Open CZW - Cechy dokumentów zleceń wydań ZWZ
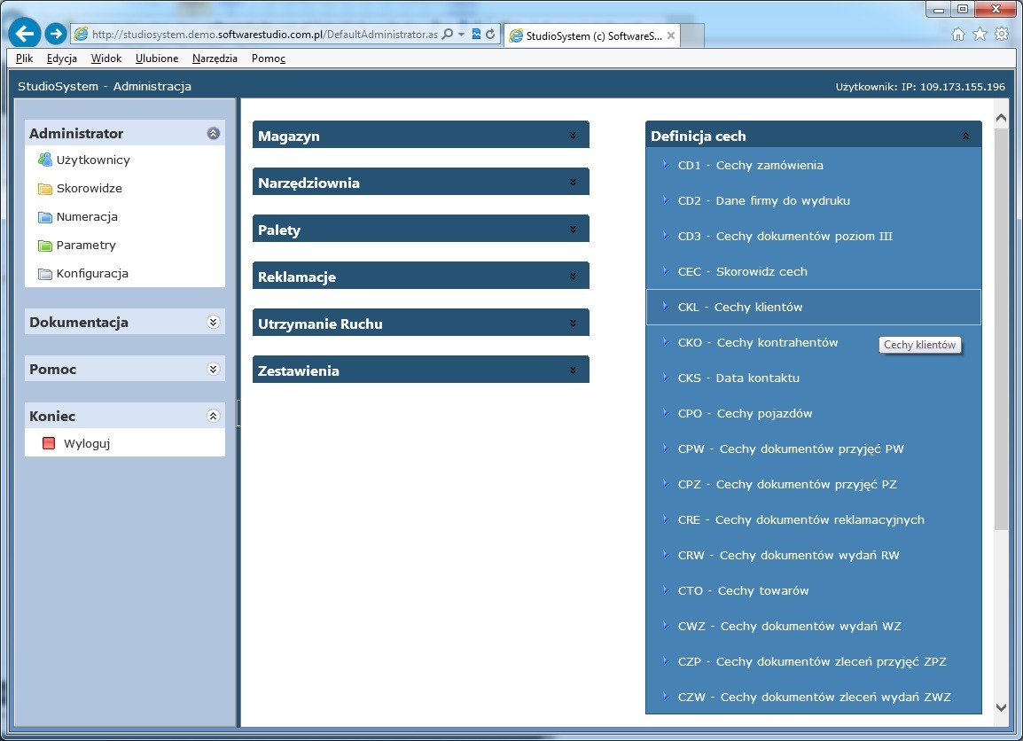 [814, 698]
